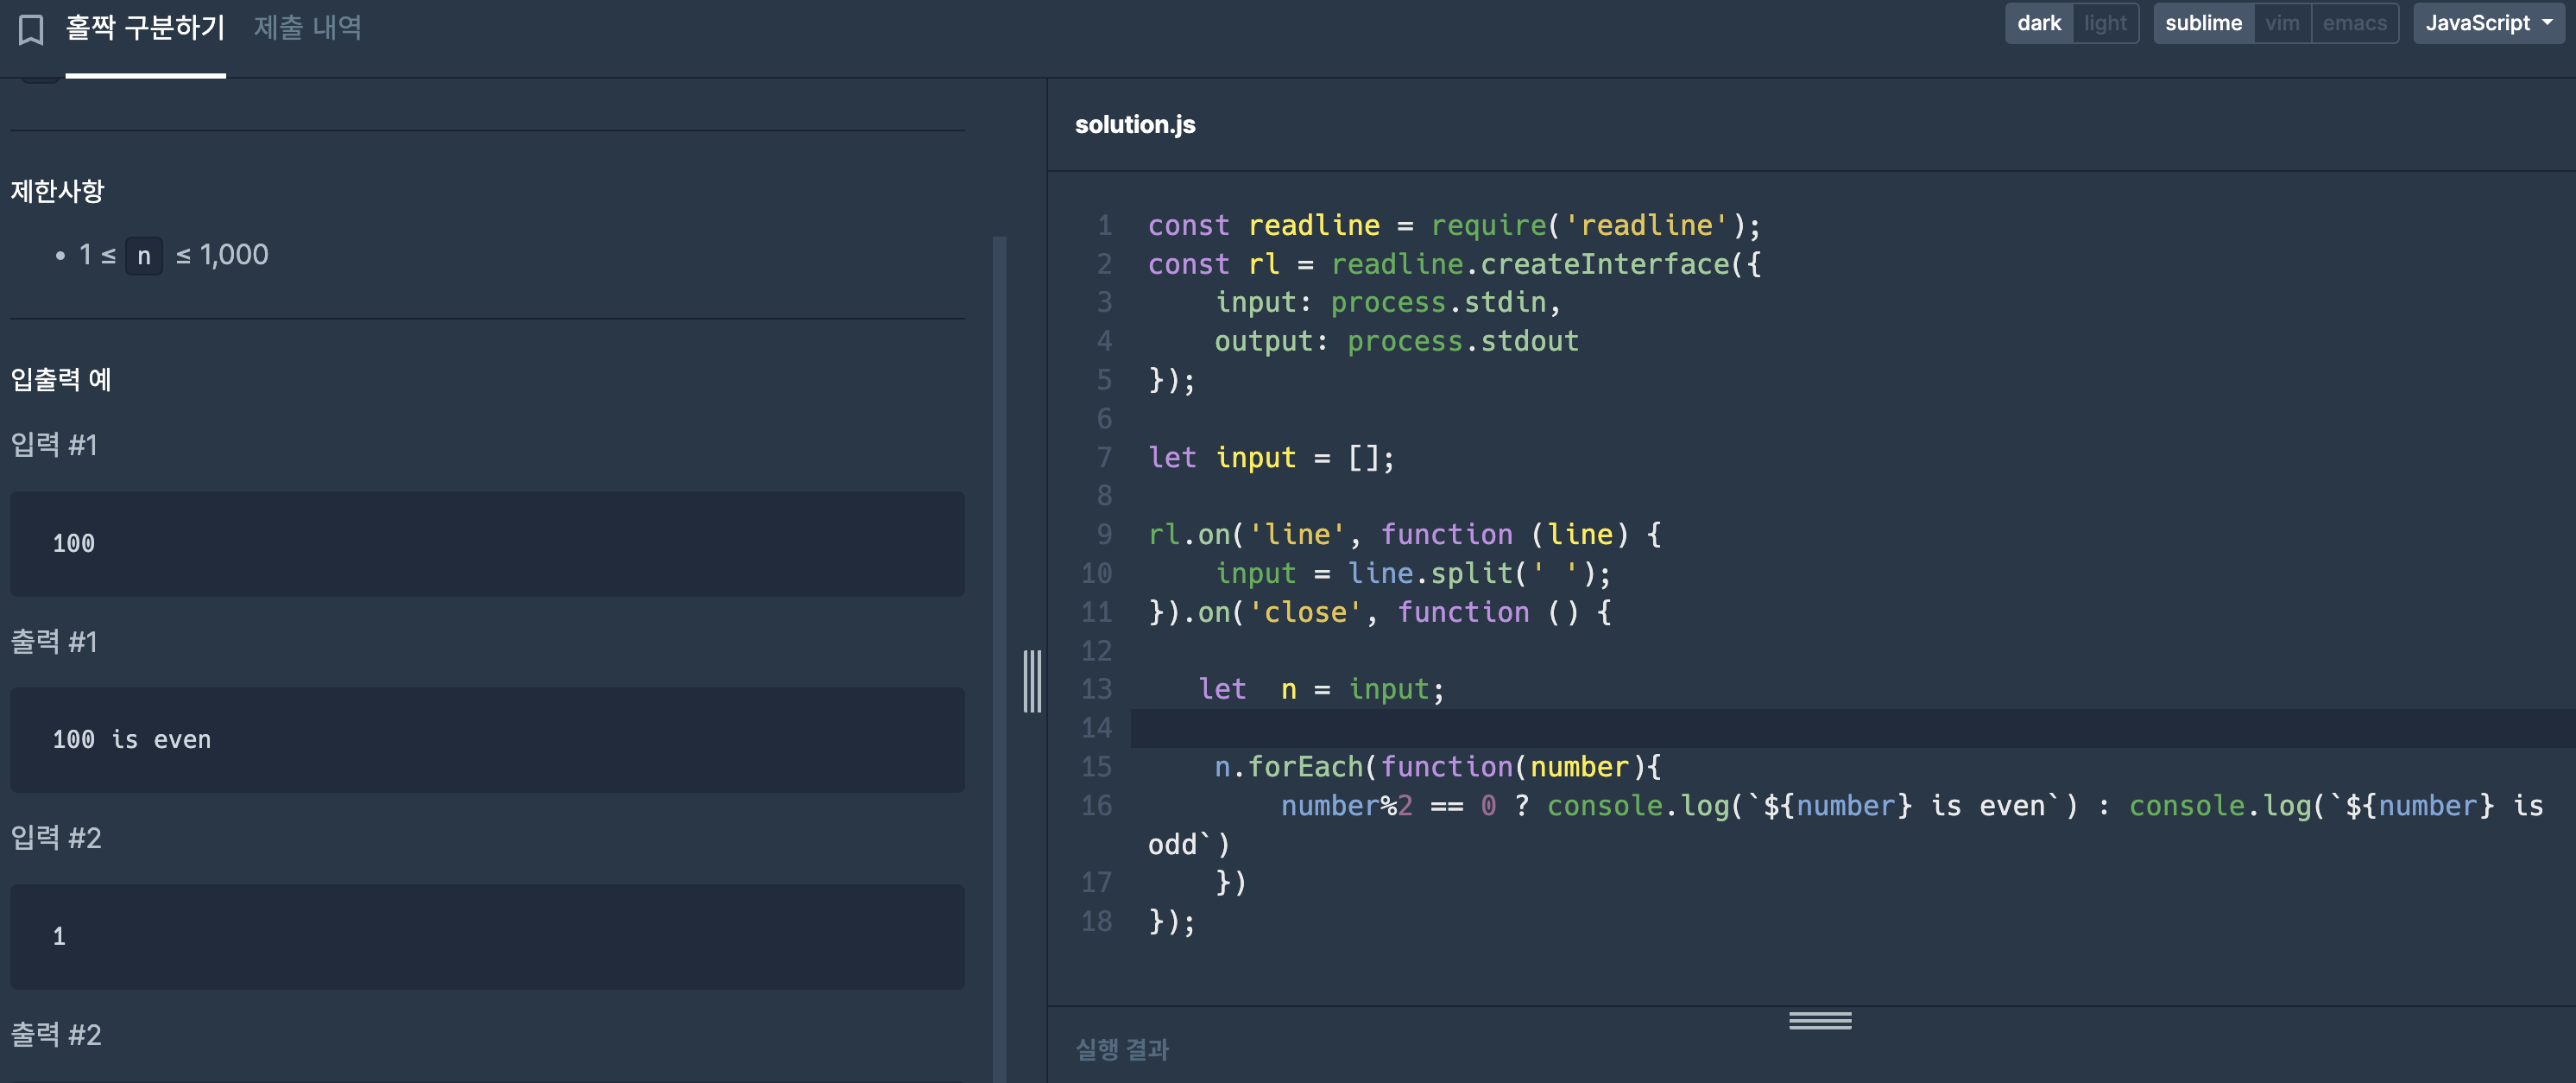2576x1083 pixels.
Task: Click the 입력 #1 example box showing 100
Action: click(x=487, y=543)
